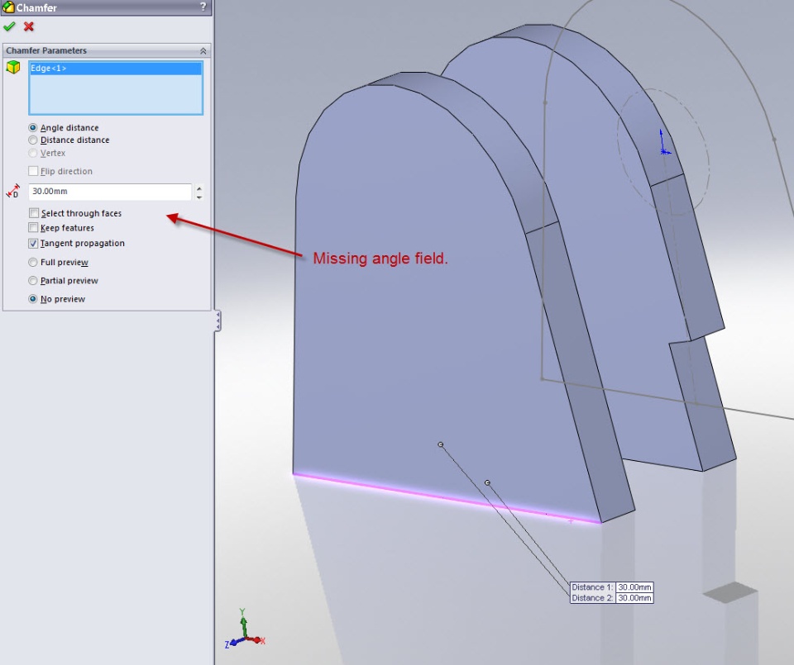Disable Tangent propagation checkbox
This screenshot has width=794, height=665.
pyautogui.click(x=33, y=243)
